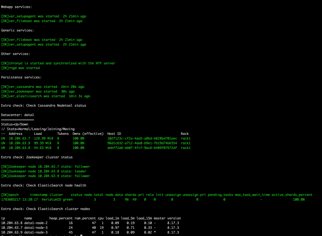Click the data1-node-3 name in the 10.204.63.7 row
This screenshot has width=322, height=236.
click(36, 228)
